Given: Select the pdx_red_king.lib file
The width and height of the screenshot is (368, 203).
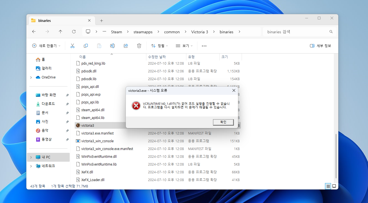Looking at the screenshot, I should point(158,64).
